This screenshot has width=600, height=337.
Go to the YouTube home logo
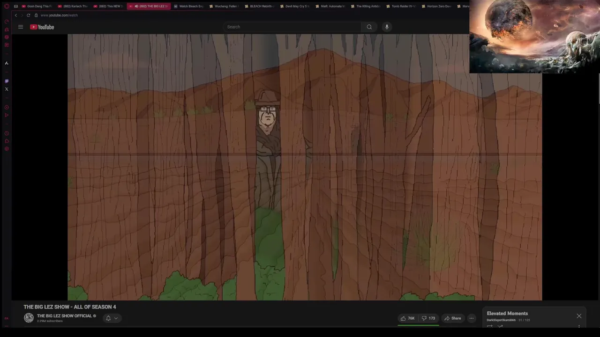(x=42, y=27)
